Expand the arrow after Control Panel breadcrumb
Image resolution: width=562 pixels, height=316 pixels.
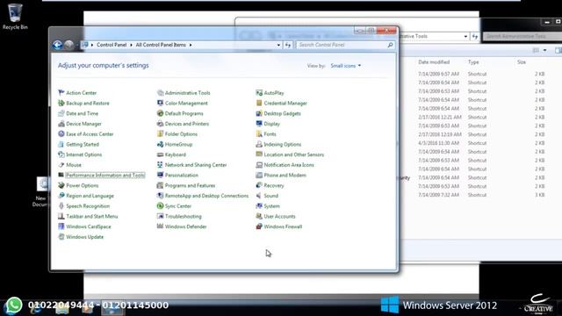point(131,45)
